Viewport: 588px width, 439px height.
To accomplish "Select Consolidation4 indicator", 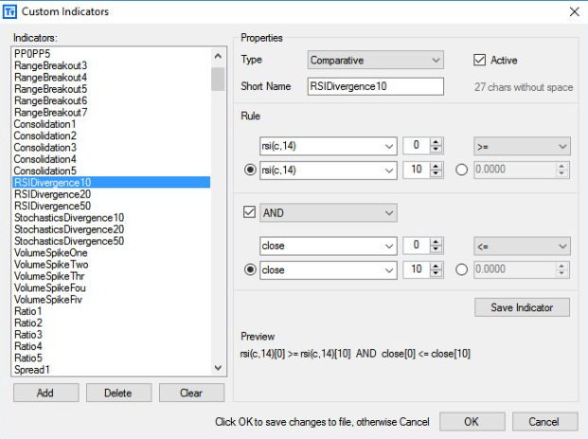I will (x=111, y=159).
